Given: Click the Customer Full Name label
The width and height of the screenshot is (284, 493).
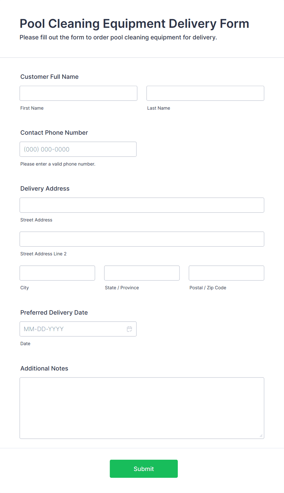Looking at the screenshot, I should click(49, 77).
